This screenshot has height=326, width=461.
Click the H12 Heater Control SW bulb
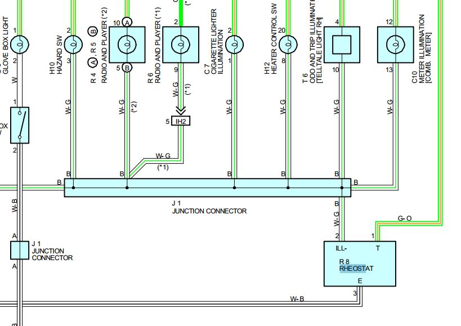[288, 43]
